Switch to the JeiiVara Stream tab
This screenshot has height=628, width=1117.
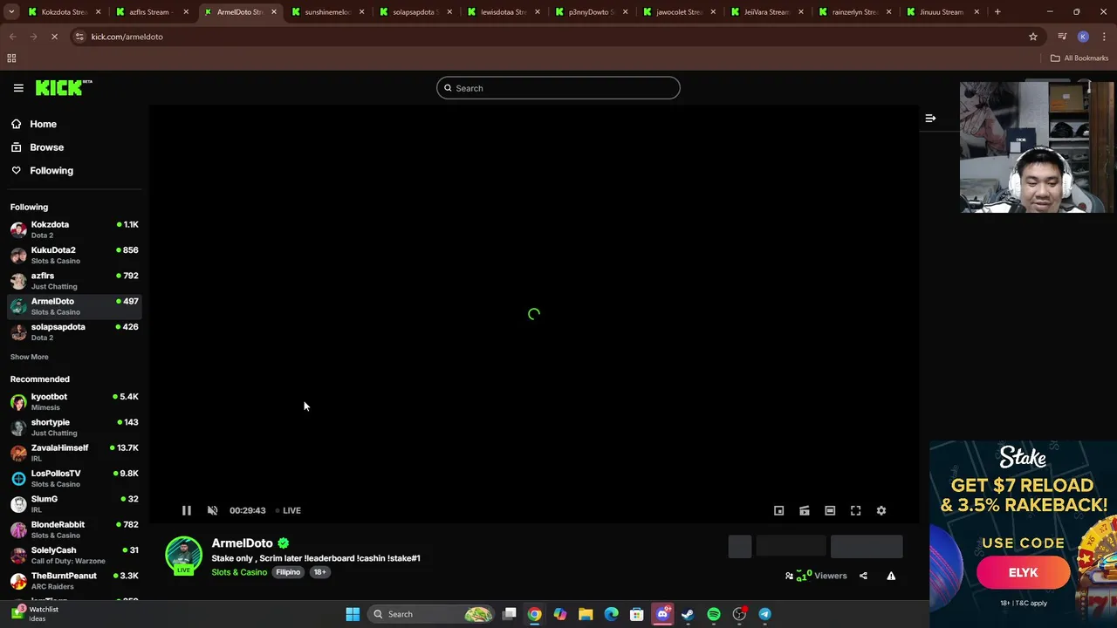(x=766, y=12)
